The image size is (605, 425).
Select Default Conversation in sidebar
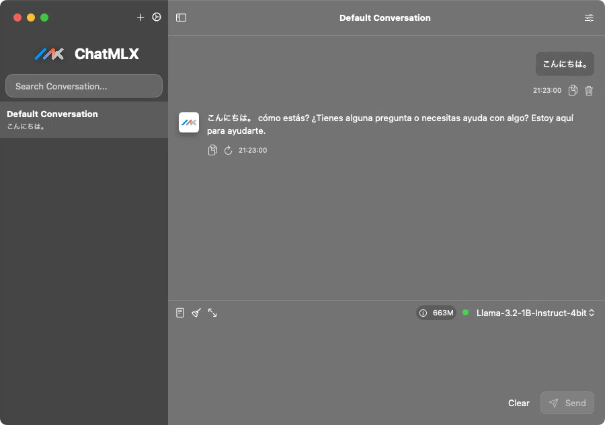(x=84, y=120)
